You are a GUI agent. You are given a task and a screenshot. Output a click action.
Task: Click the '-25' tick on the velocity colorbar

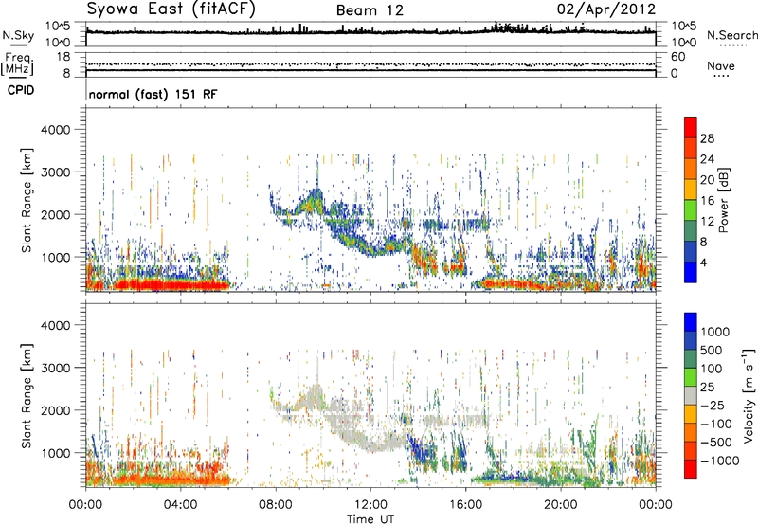point(714,405)
